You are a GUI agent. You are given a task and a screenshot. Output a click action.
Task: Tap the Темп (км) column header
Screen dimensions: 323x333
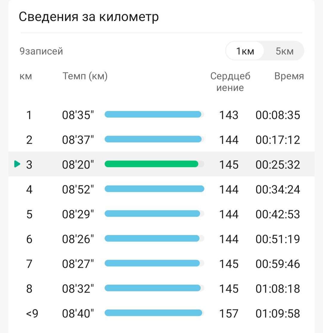click(x=85, y=76)
